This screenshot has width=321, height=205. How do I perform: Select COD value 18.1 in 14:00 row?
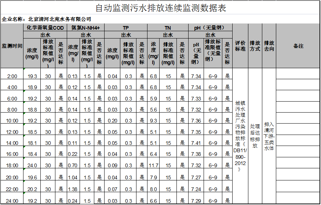pyautogui.click(x=32, y=140)
